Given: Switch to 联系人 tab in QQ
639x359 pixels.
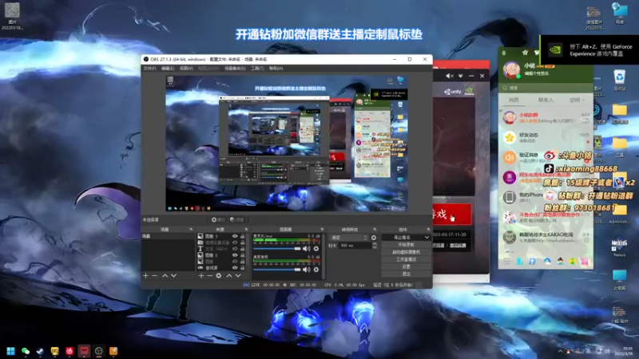Looking at the screenshot, I should click(546, 100).
